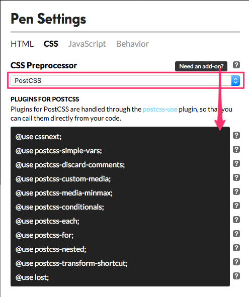
Task: Click the blue dropdown arrows of preprocessor select
Action: pyautogui.click(x=235, y=81)
